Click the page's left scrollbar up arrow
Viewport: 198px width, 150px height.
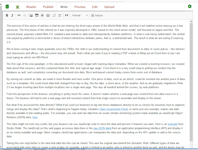tap(1, 4)
